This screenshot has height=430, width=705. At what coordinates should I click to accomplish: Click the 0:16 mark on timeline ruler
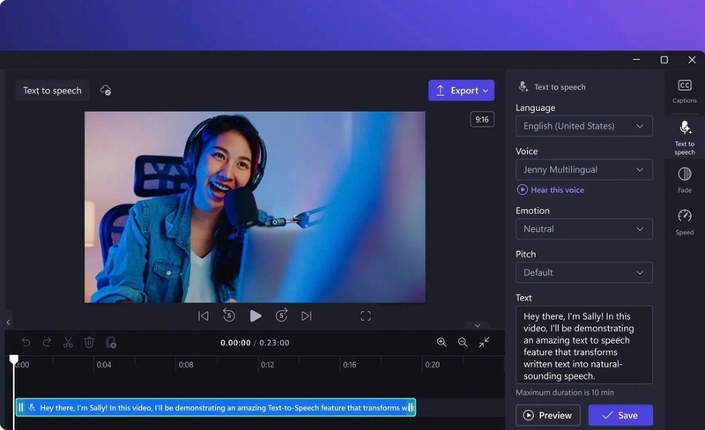click(x=349, y=365)
